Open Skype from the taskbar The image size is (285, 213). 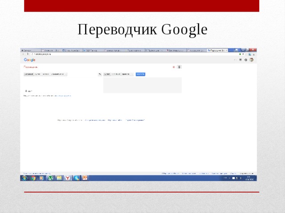(x=76, y=178)
